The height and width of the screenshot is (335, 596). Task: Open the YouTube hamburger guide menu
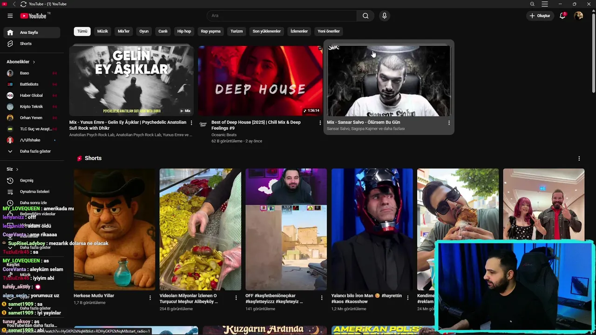click(10, 16)
